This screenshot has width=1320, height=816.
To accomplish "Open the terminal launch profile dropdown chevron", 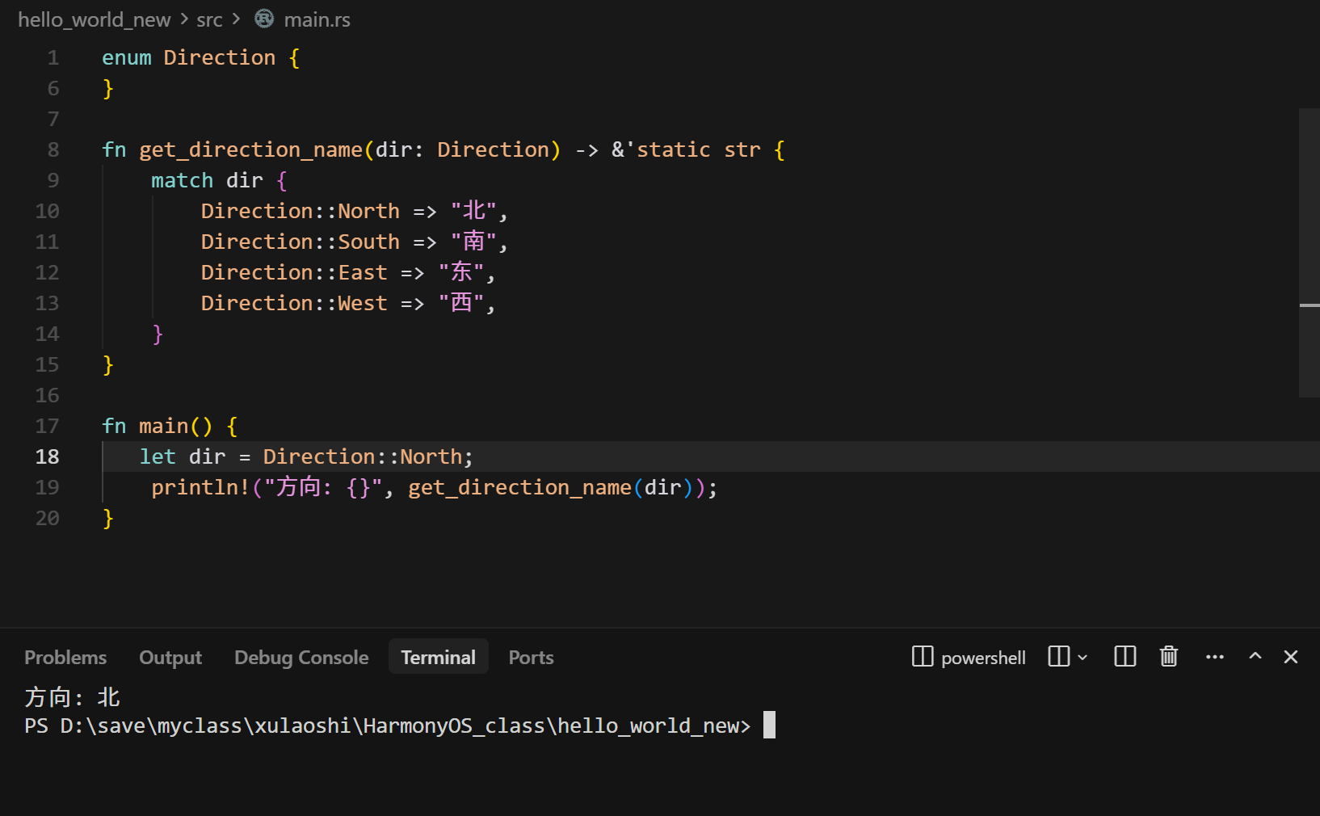I will pos(1082,658).
